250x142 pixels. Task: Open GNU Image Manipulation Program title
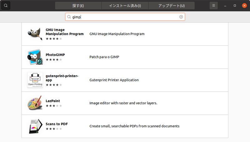[65, 32]
